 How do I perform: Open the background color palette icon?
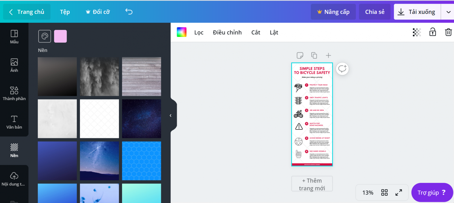(x=45, y=36)
